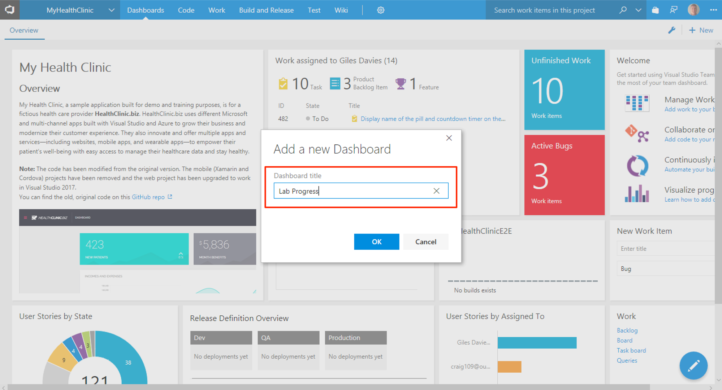This screenshot has height=390, width=722.
Task: Click the 9 yellow segment in the pie chart
Action: [x=64, y=360]
